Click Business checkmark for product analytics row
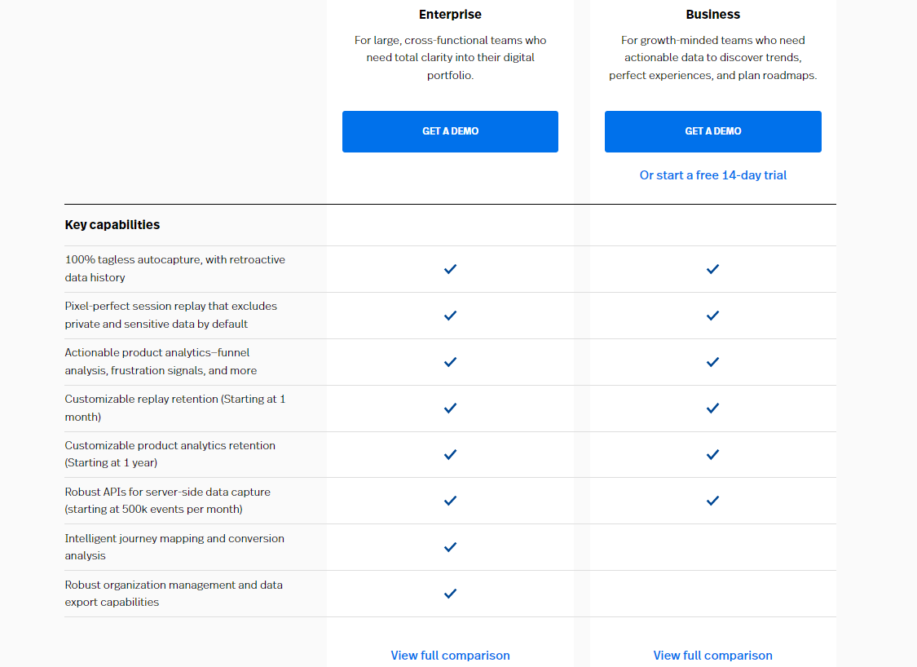Image resolution: width=917 pixels, height=667 pixels. (712, 361)
